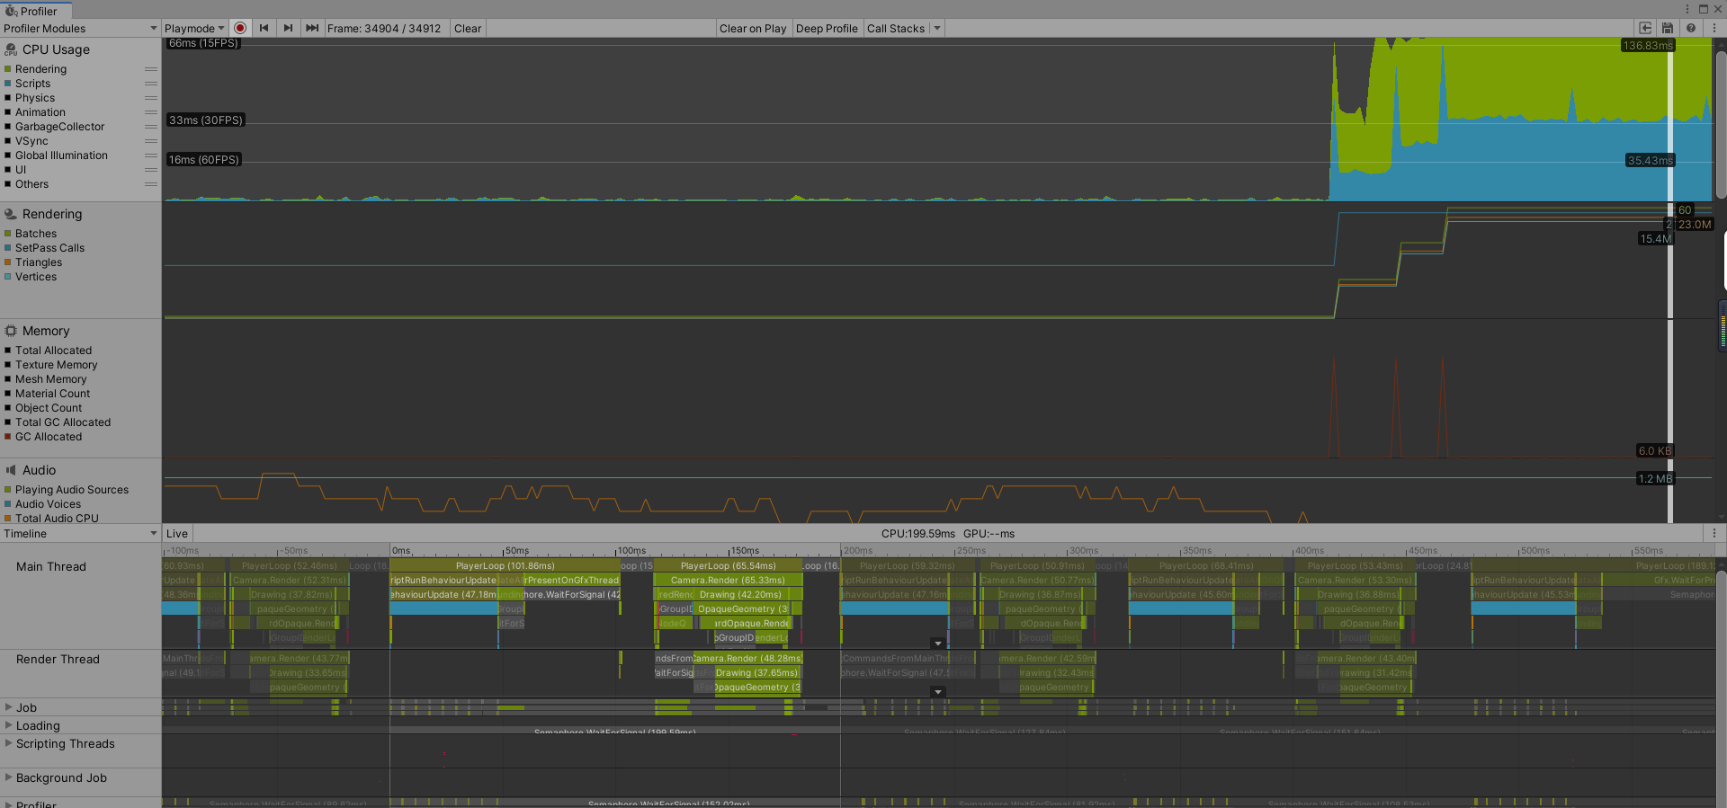Open the Profiler Modules dropdown
The height and width of the screenshot is (808, 1727).
[80, 29]
